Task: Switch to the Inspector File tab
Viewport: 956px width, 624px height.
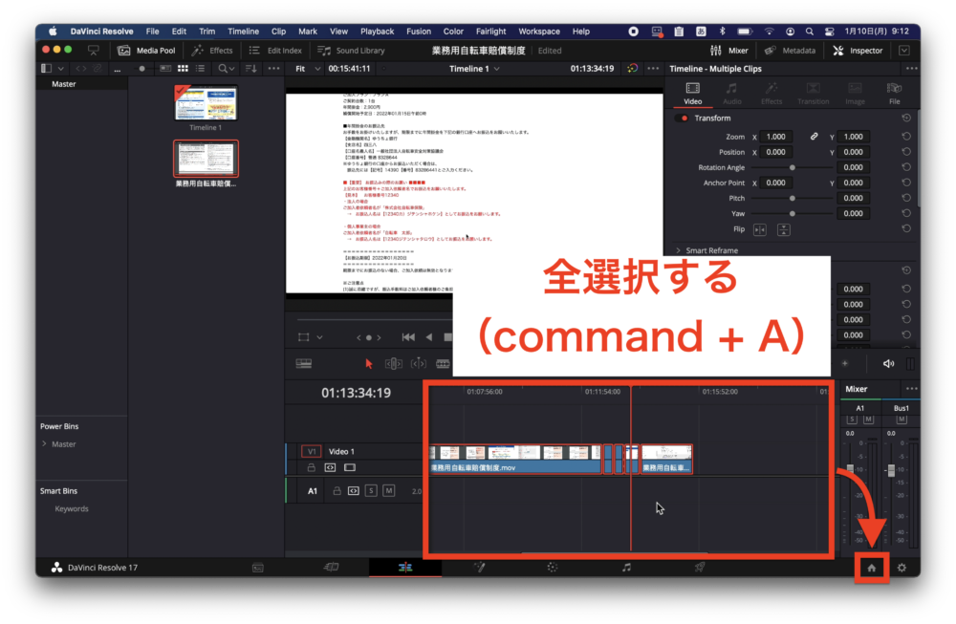Action: 895,94
